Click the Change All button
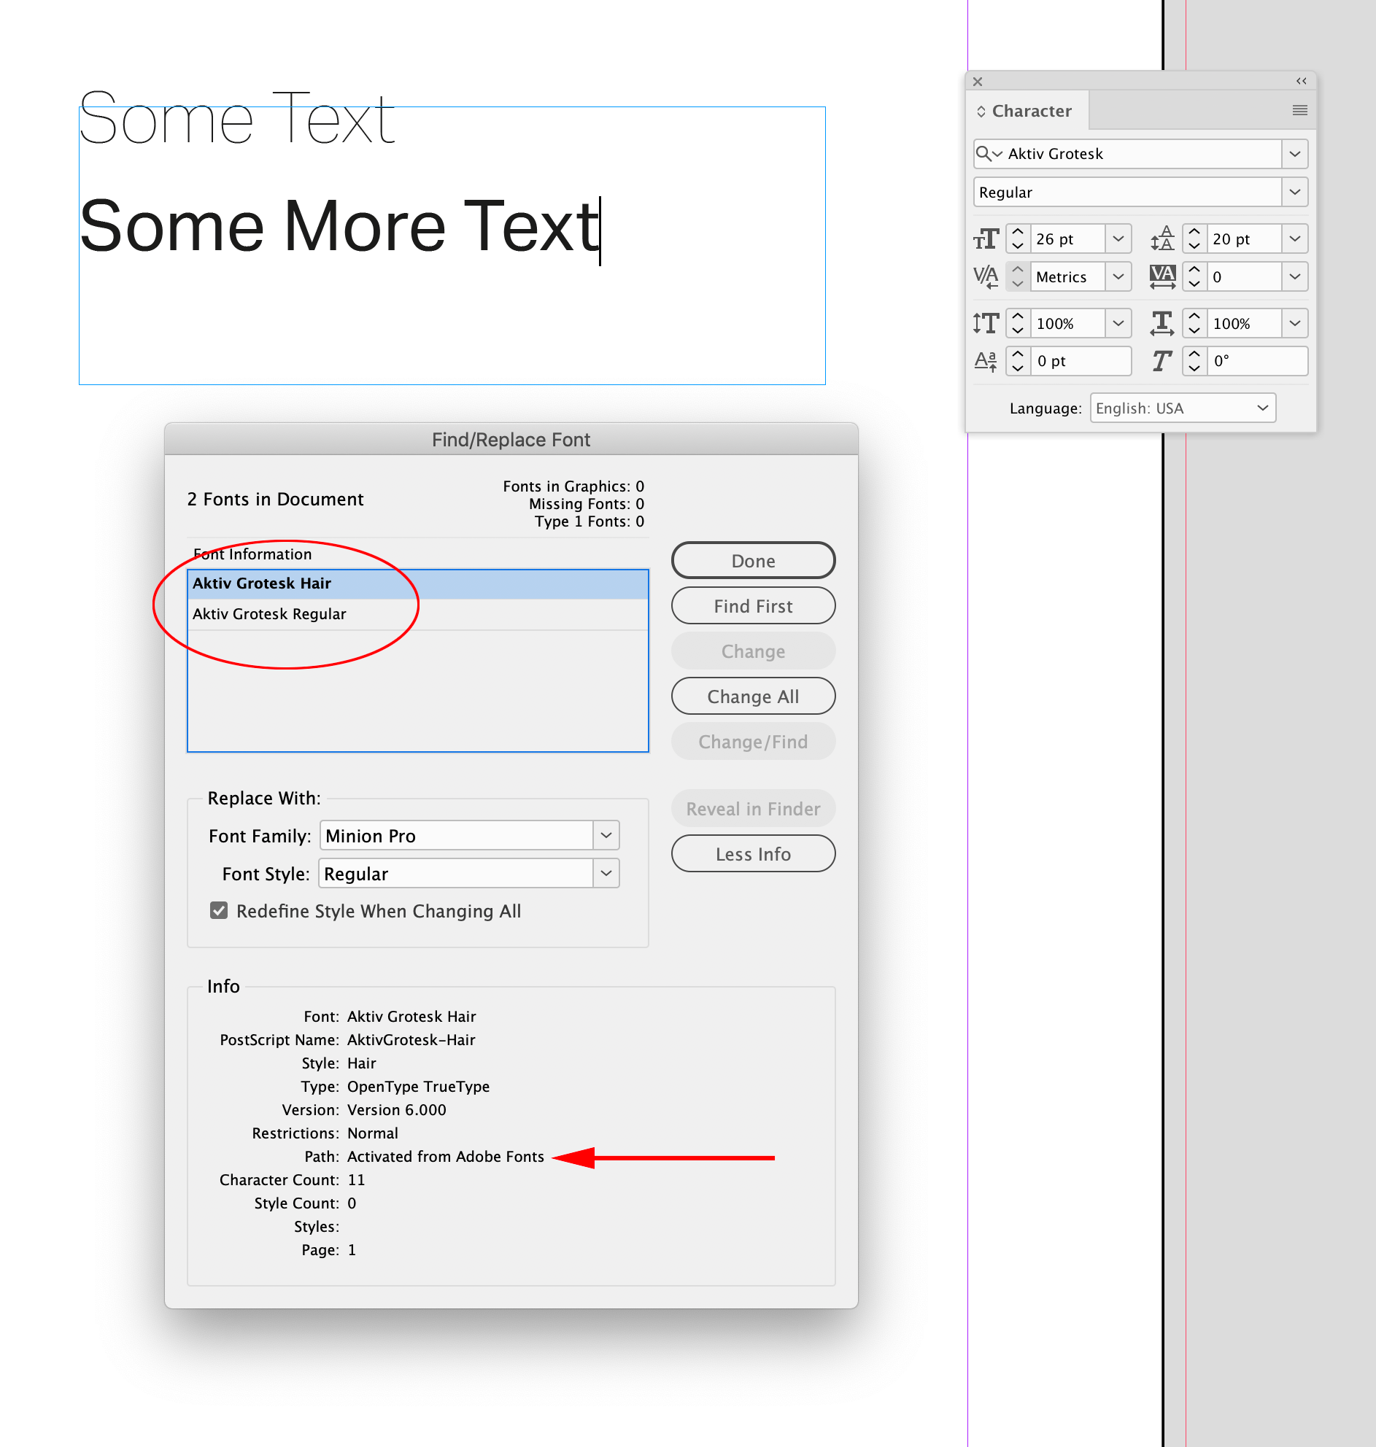This screenshot has height=1447, width=1376. (752, 696)
